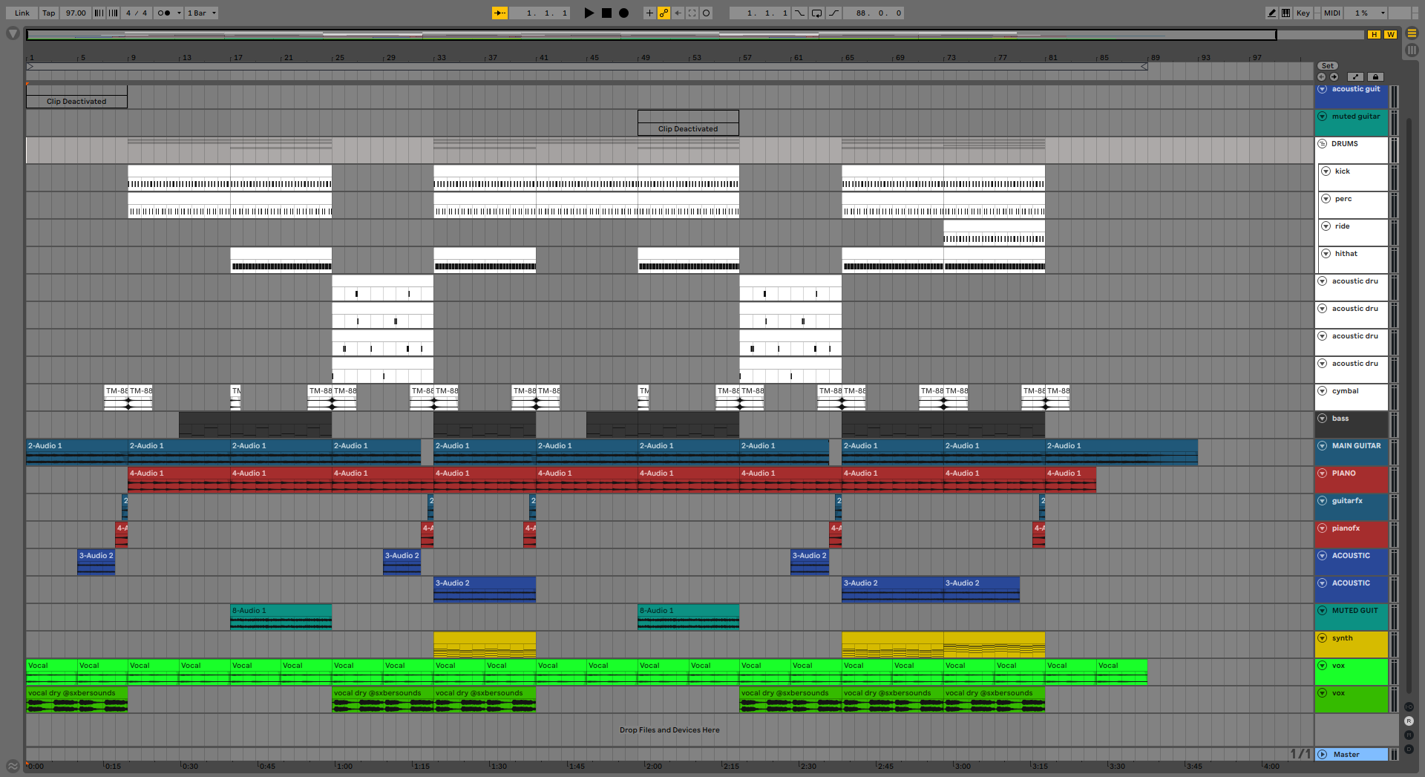This screenshot has width=1425, height=777.
Task: Click the Re-enable Automation arrow
Action: click(678, 13)
